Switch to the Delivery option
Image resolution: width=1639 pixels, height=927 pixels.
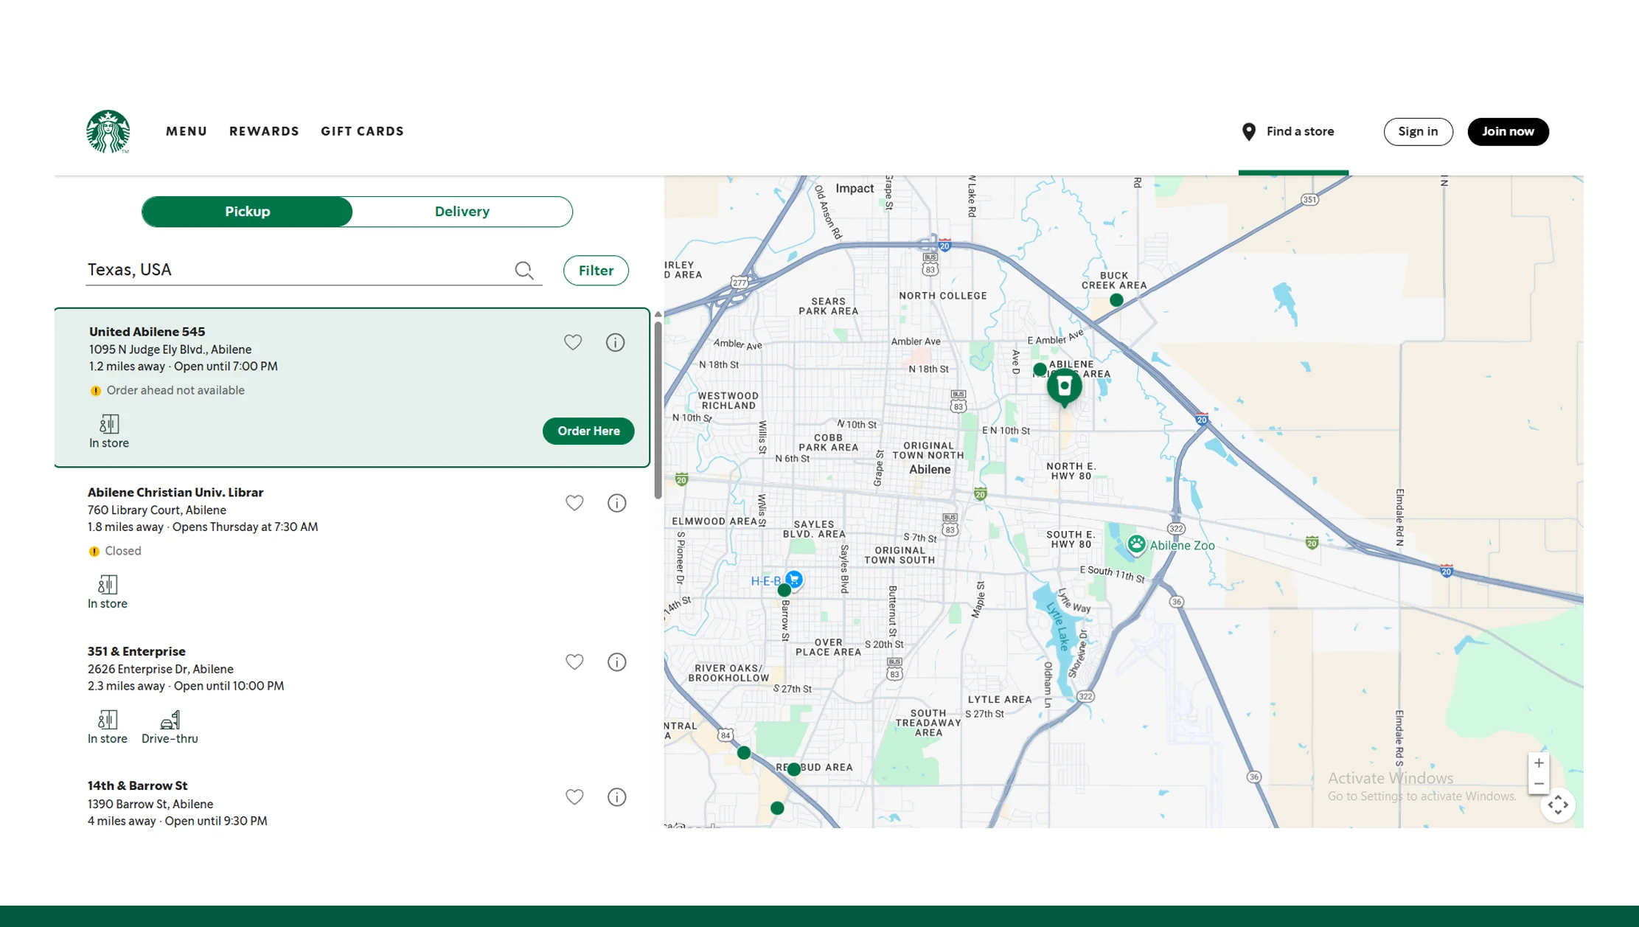pyautogui.click(x=462, y=211)
